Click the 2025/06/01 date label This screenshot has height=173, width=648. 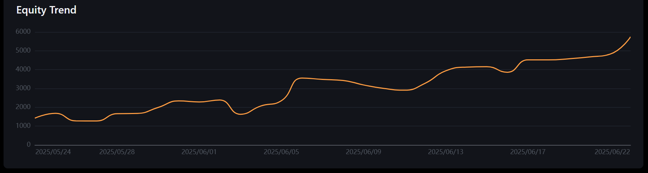click(x=199, y=152)
